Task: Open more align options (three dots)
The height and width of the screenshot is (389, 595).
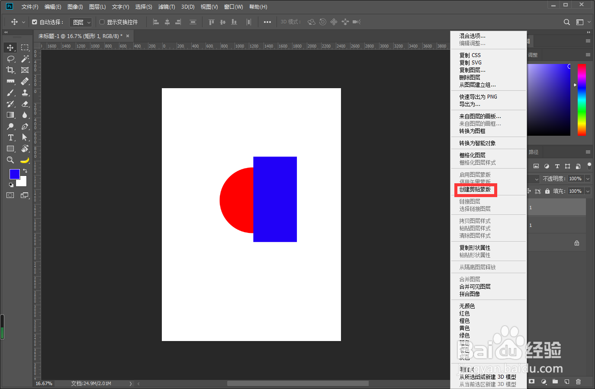Action: coord(267,22)
